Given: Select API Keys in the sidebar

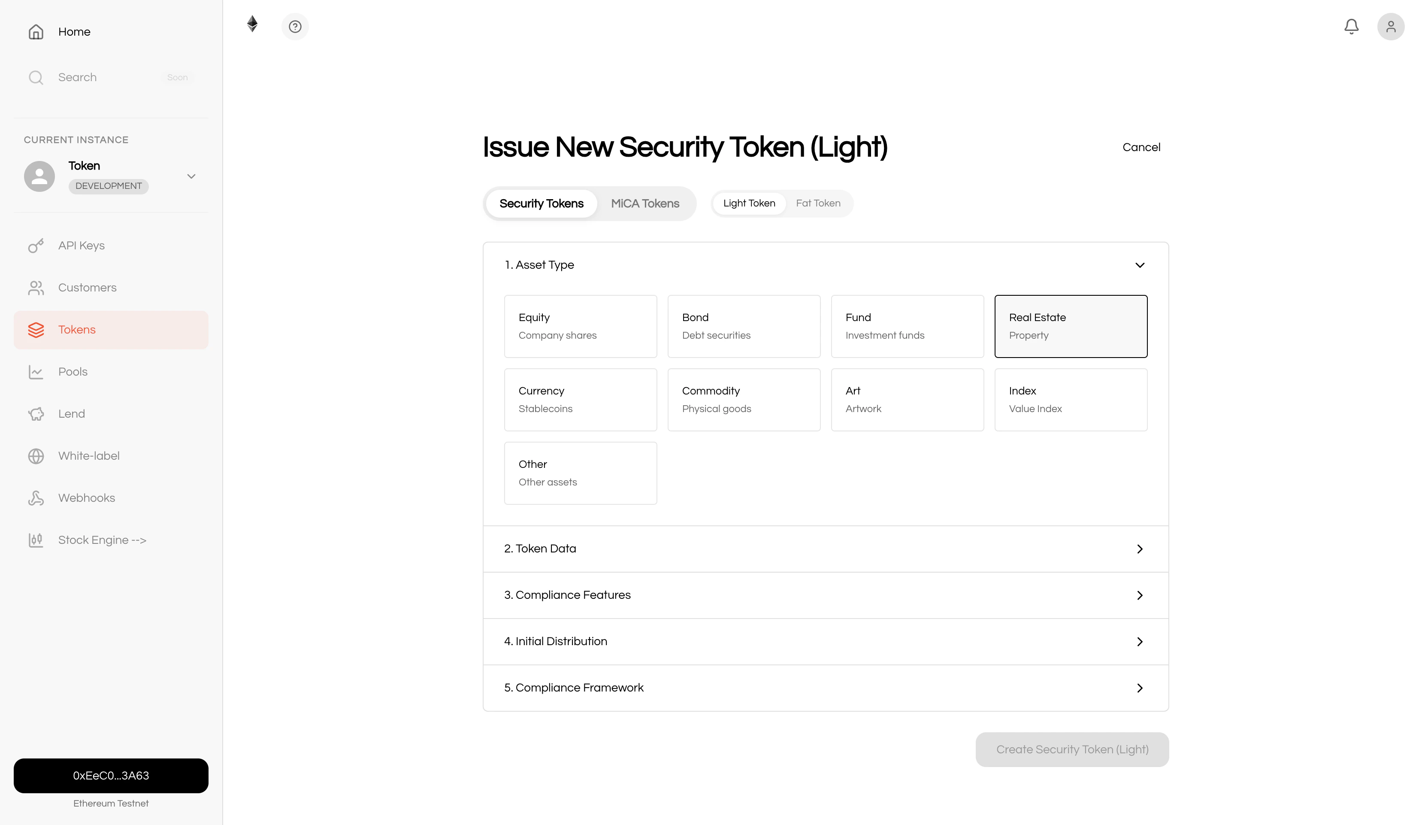Looking at the screenshot, I should coord(80,246).
